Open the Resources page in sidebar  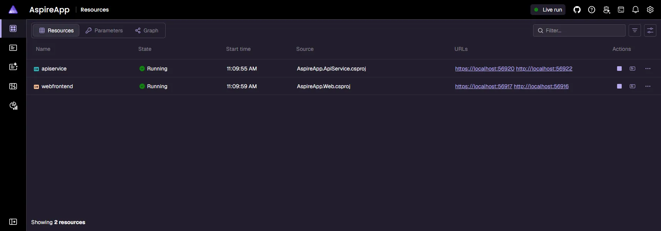(13, 28)
